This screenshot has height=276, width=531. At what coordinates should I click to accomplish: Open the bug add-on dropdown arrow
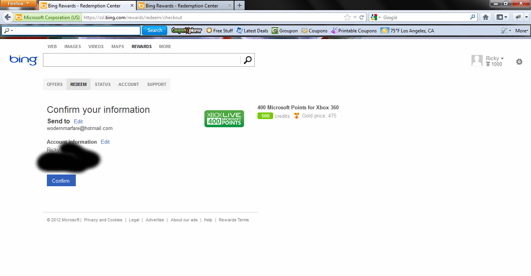pyautogui.click(x=526, y=17)
